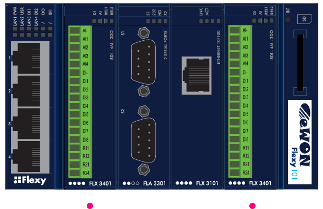Viewport: 323px width, 209px height.
Task: Select the pink dot under left FLX 3401
Action: [90, 206]
